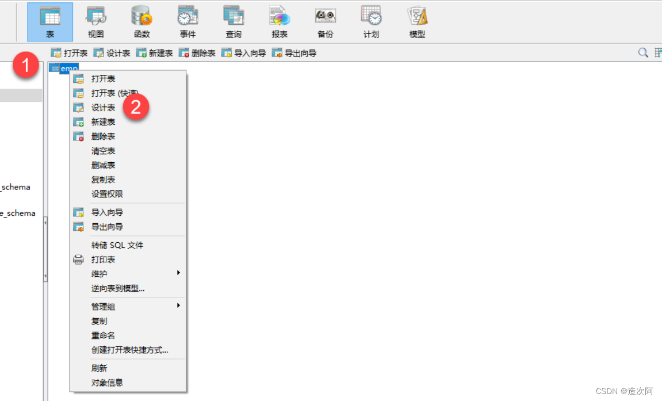Viewport: 662px width, 401px height.
Task: Choose 复制表 in the context menu
Action: tap(128, 180)
